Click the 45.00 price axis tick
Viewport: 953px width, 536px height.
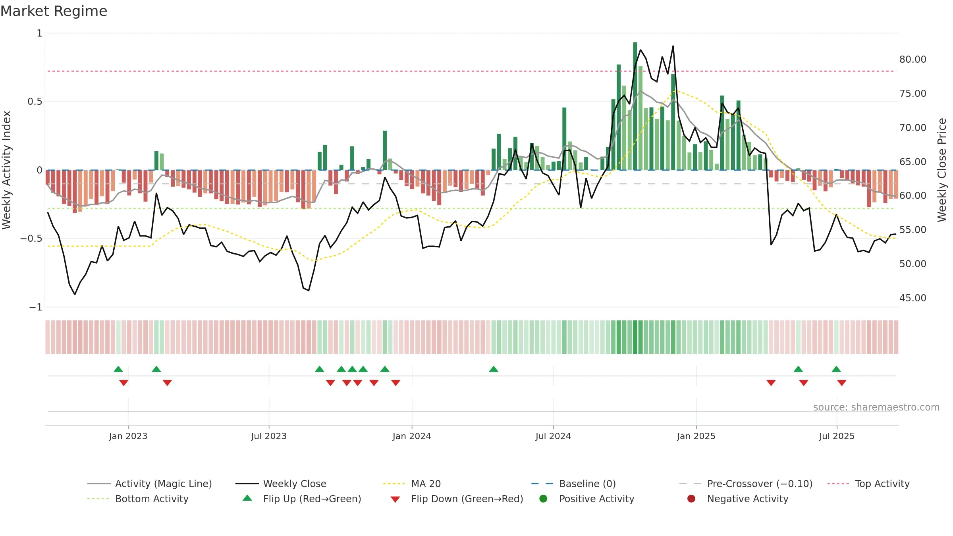[x=913, y=298]
